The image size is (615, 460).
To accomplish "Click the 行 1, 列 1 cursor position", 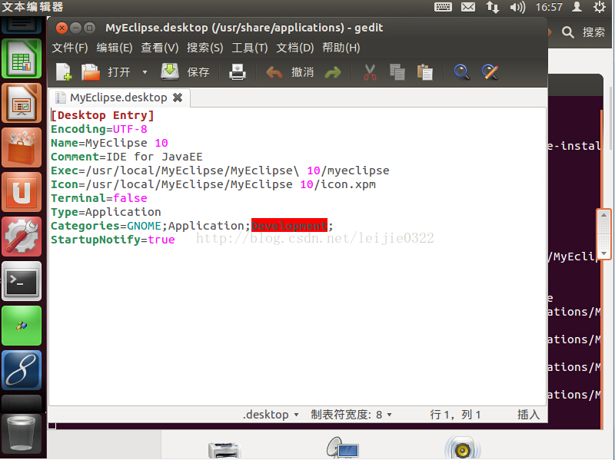I will [x=455, y=415].
